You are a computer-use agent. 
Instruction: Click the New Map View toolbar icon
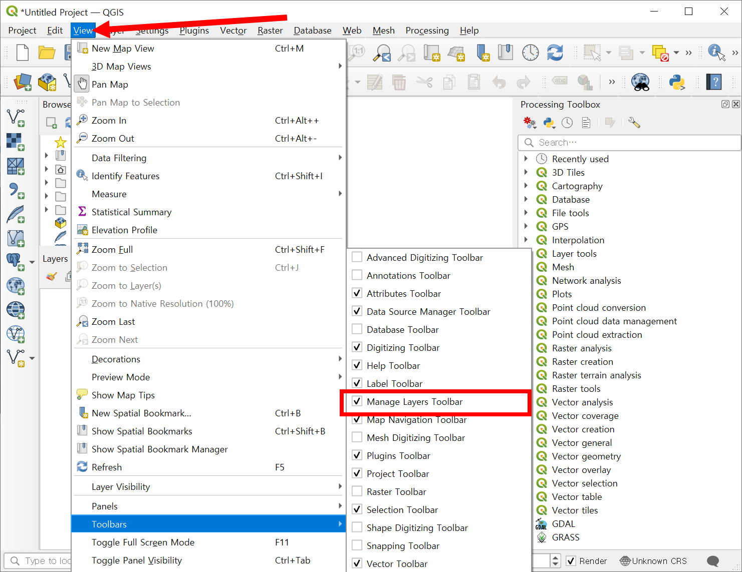pyautogui.click(x=431, y=53)
